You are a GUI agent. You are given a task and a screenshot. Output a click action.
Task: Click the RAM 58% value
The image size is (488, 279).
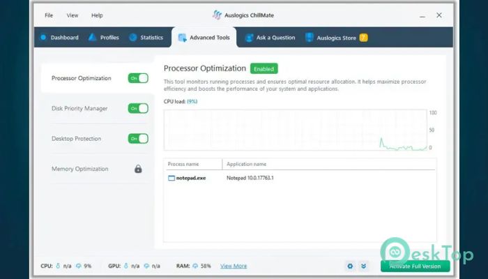[x=206, y=266]
